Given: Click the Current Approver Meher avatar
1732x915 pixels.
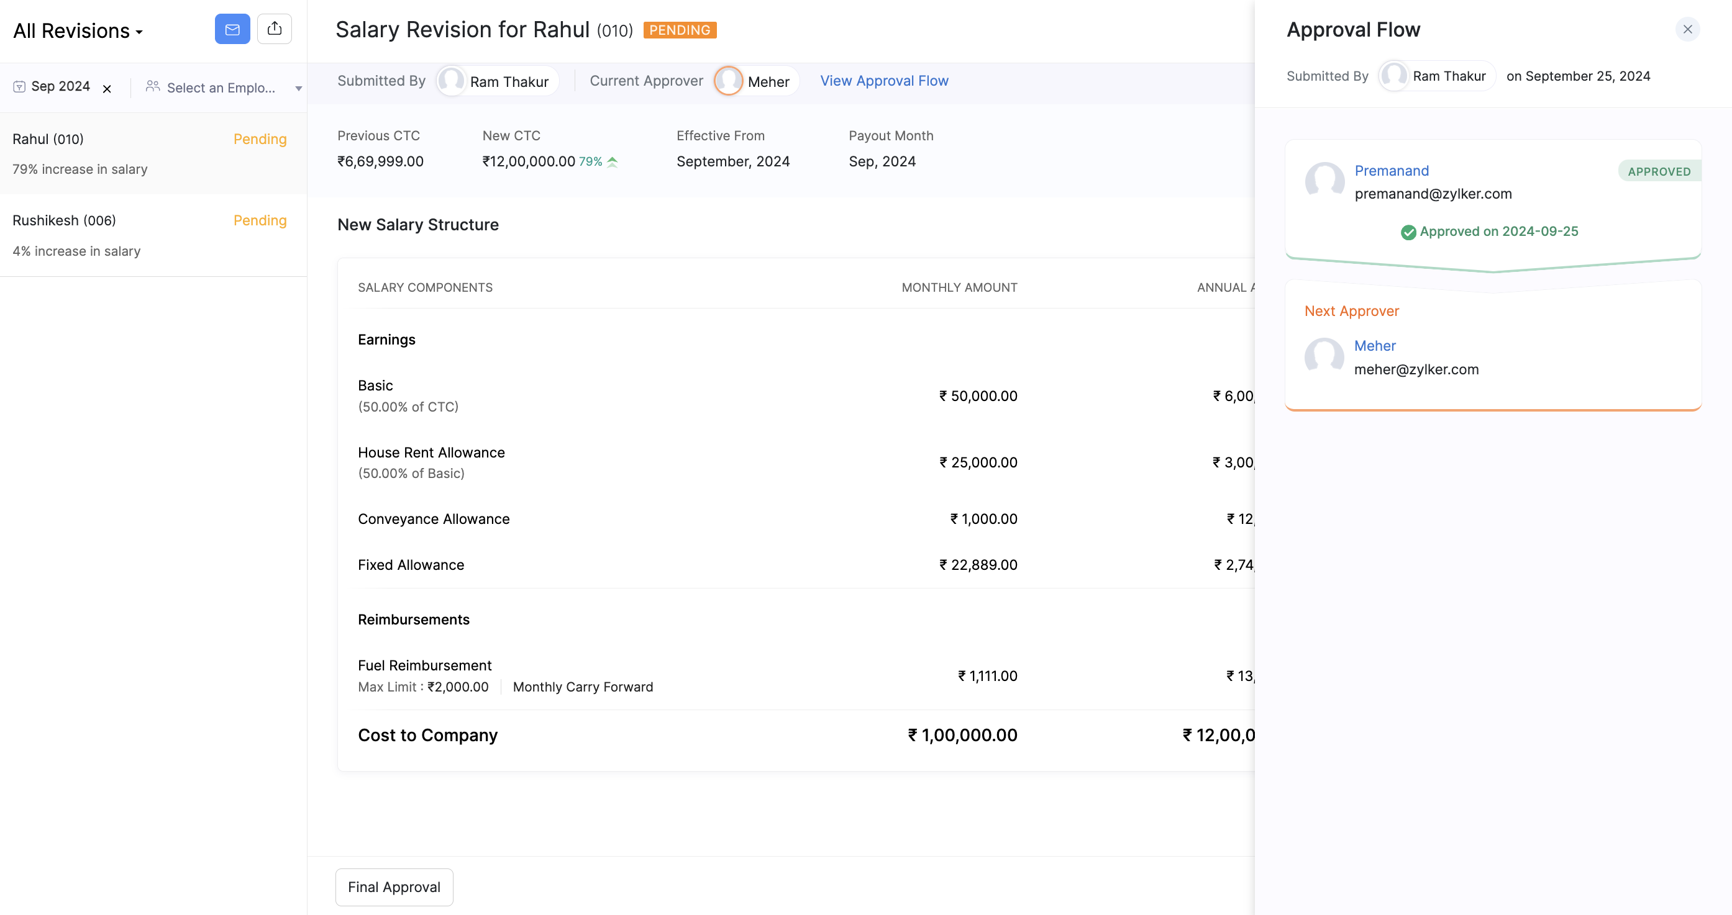Looking at the screenshot, I should [728, 81].
